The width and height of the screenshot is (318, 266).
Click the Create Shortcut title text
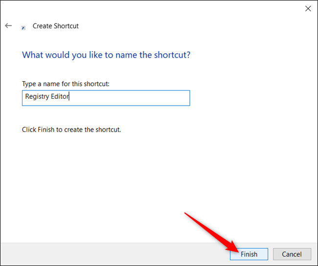[x=56, y=26]
